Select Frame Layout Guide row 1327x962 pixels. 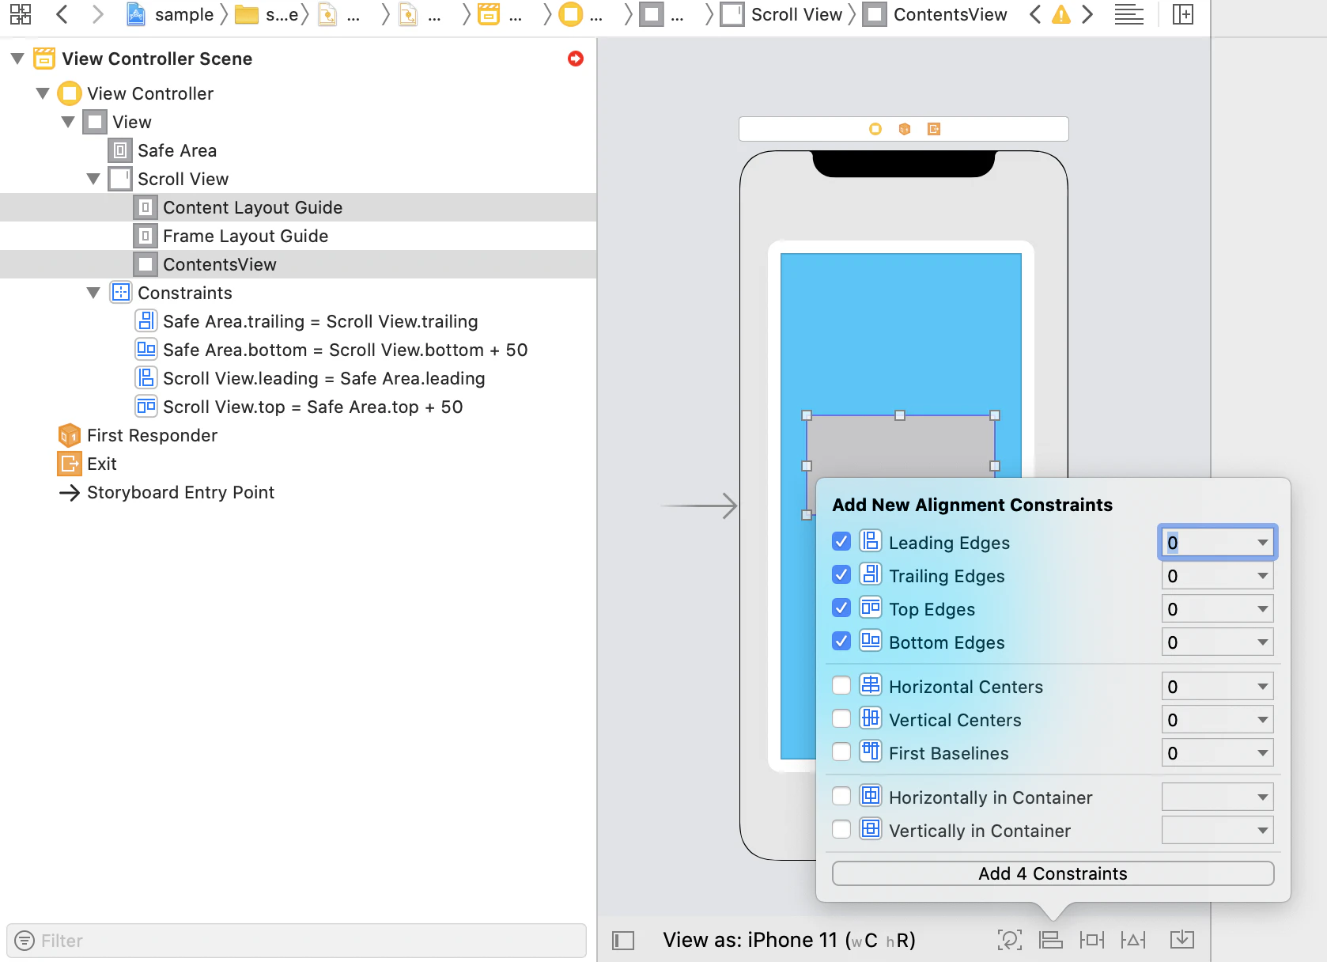[298, 236]
